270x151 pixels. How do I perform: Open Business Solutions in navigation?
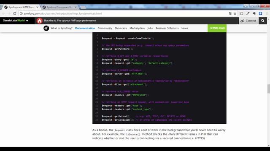(x=167, y=28)
